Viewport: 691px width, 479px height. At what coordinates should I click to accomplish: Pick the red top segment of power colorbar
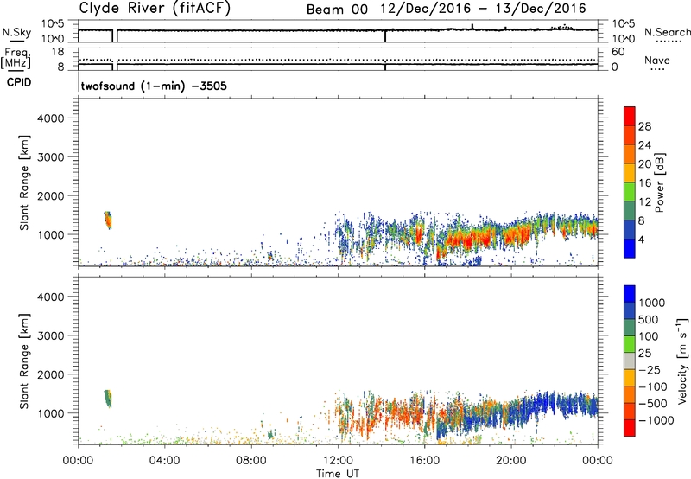click(x=630, y=116)
